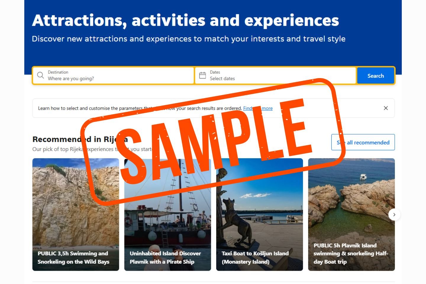Click the calendar icon beside Dates
426x284 pixels.
(x=203, y=75)
